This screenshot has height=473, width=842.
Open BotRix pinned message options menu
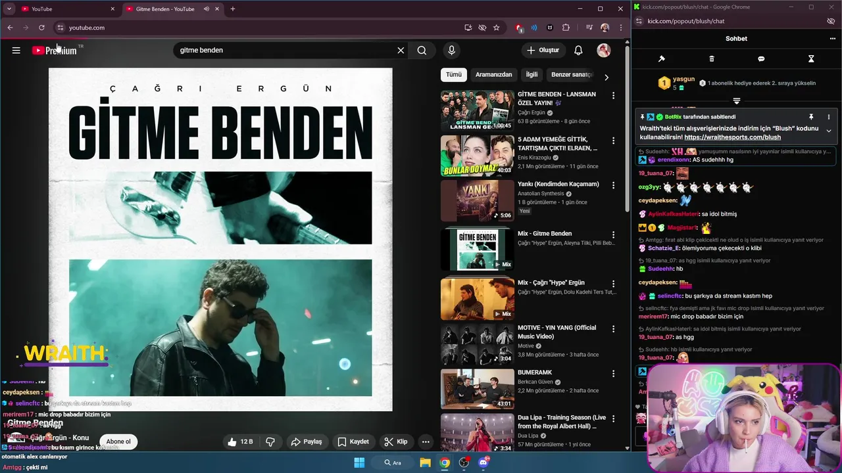click(x=828, y=117)
